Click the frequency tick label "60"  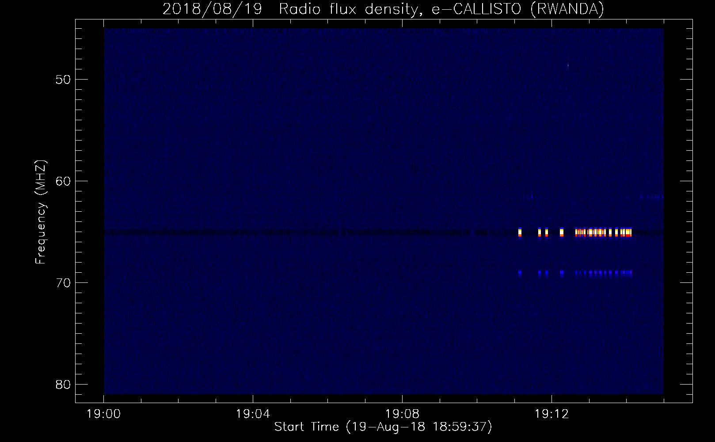(63, 181)
